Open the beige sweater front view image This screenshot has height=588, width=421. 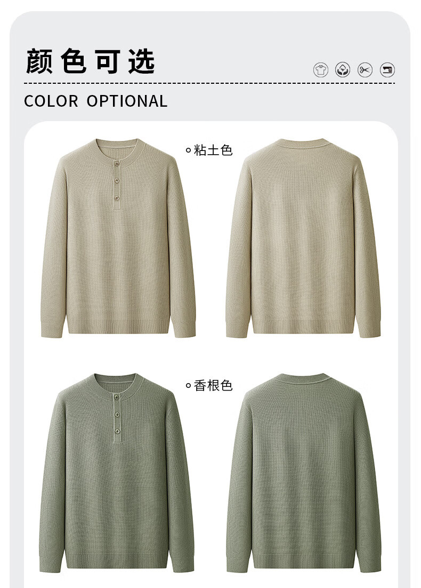click(x=118, y=238)
